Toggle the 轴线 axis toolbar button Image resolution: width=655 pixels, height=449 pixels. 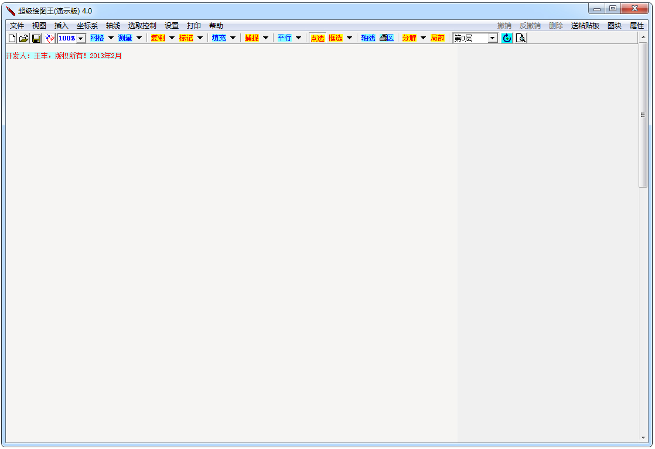(x=368, y=38)
